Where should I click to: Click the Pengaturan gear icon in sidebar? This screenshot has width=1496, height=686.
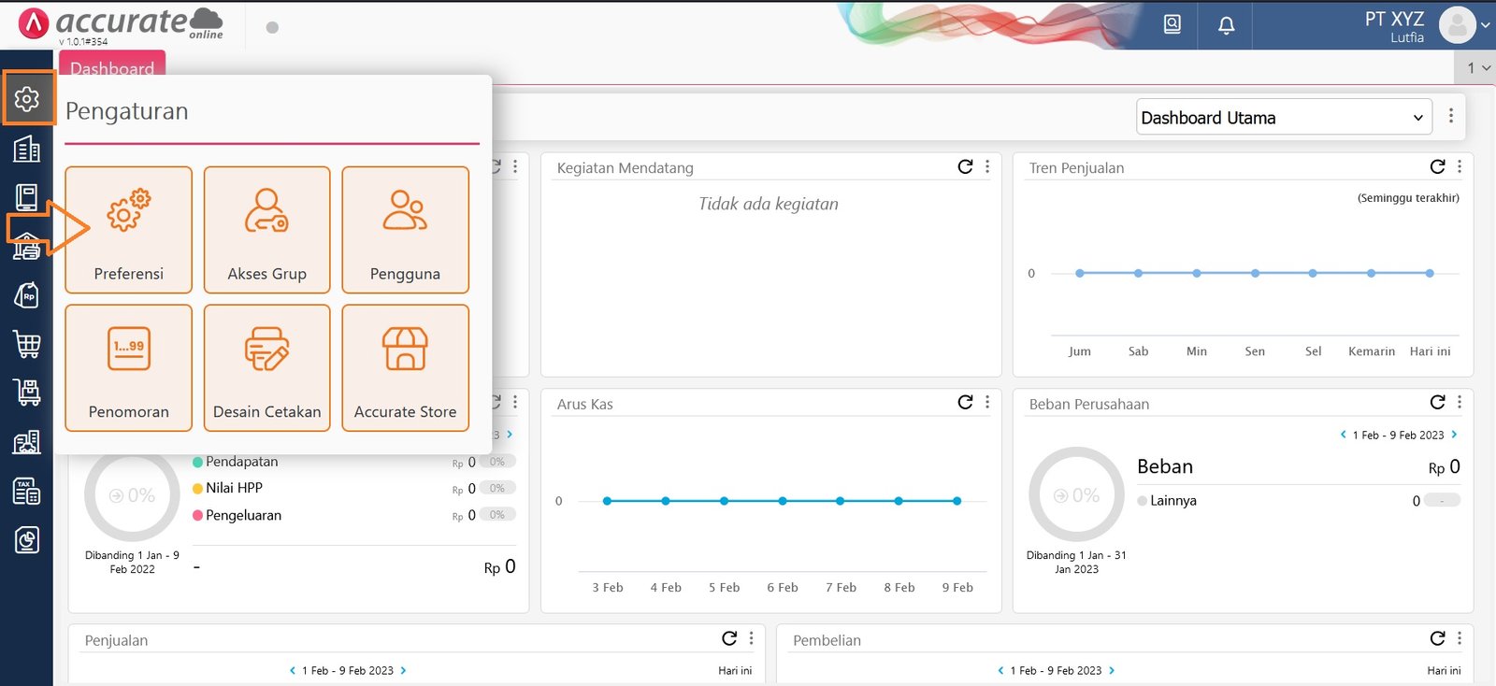[x=27, y=99]
